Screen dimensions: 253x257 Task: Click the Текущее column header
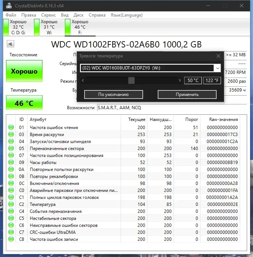(134, 119)
